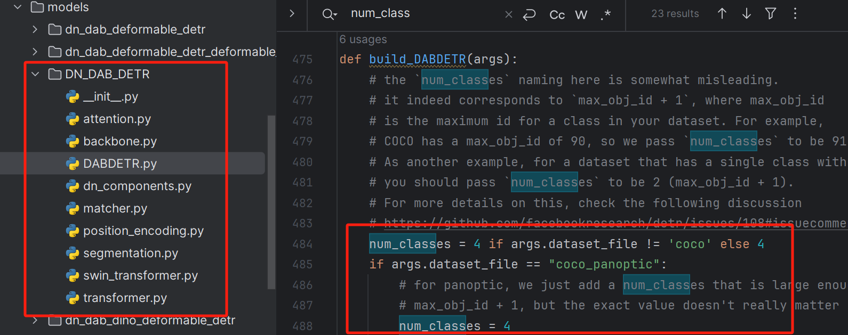The height and width of the screenshot is (335, 848).
Task: Click the Python icon beside dn_components.py
Action: (x=73, y=186)
